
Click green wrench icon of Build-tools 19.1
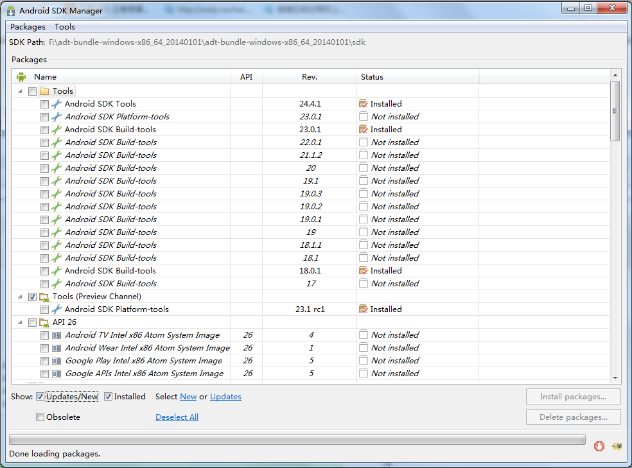57,181
